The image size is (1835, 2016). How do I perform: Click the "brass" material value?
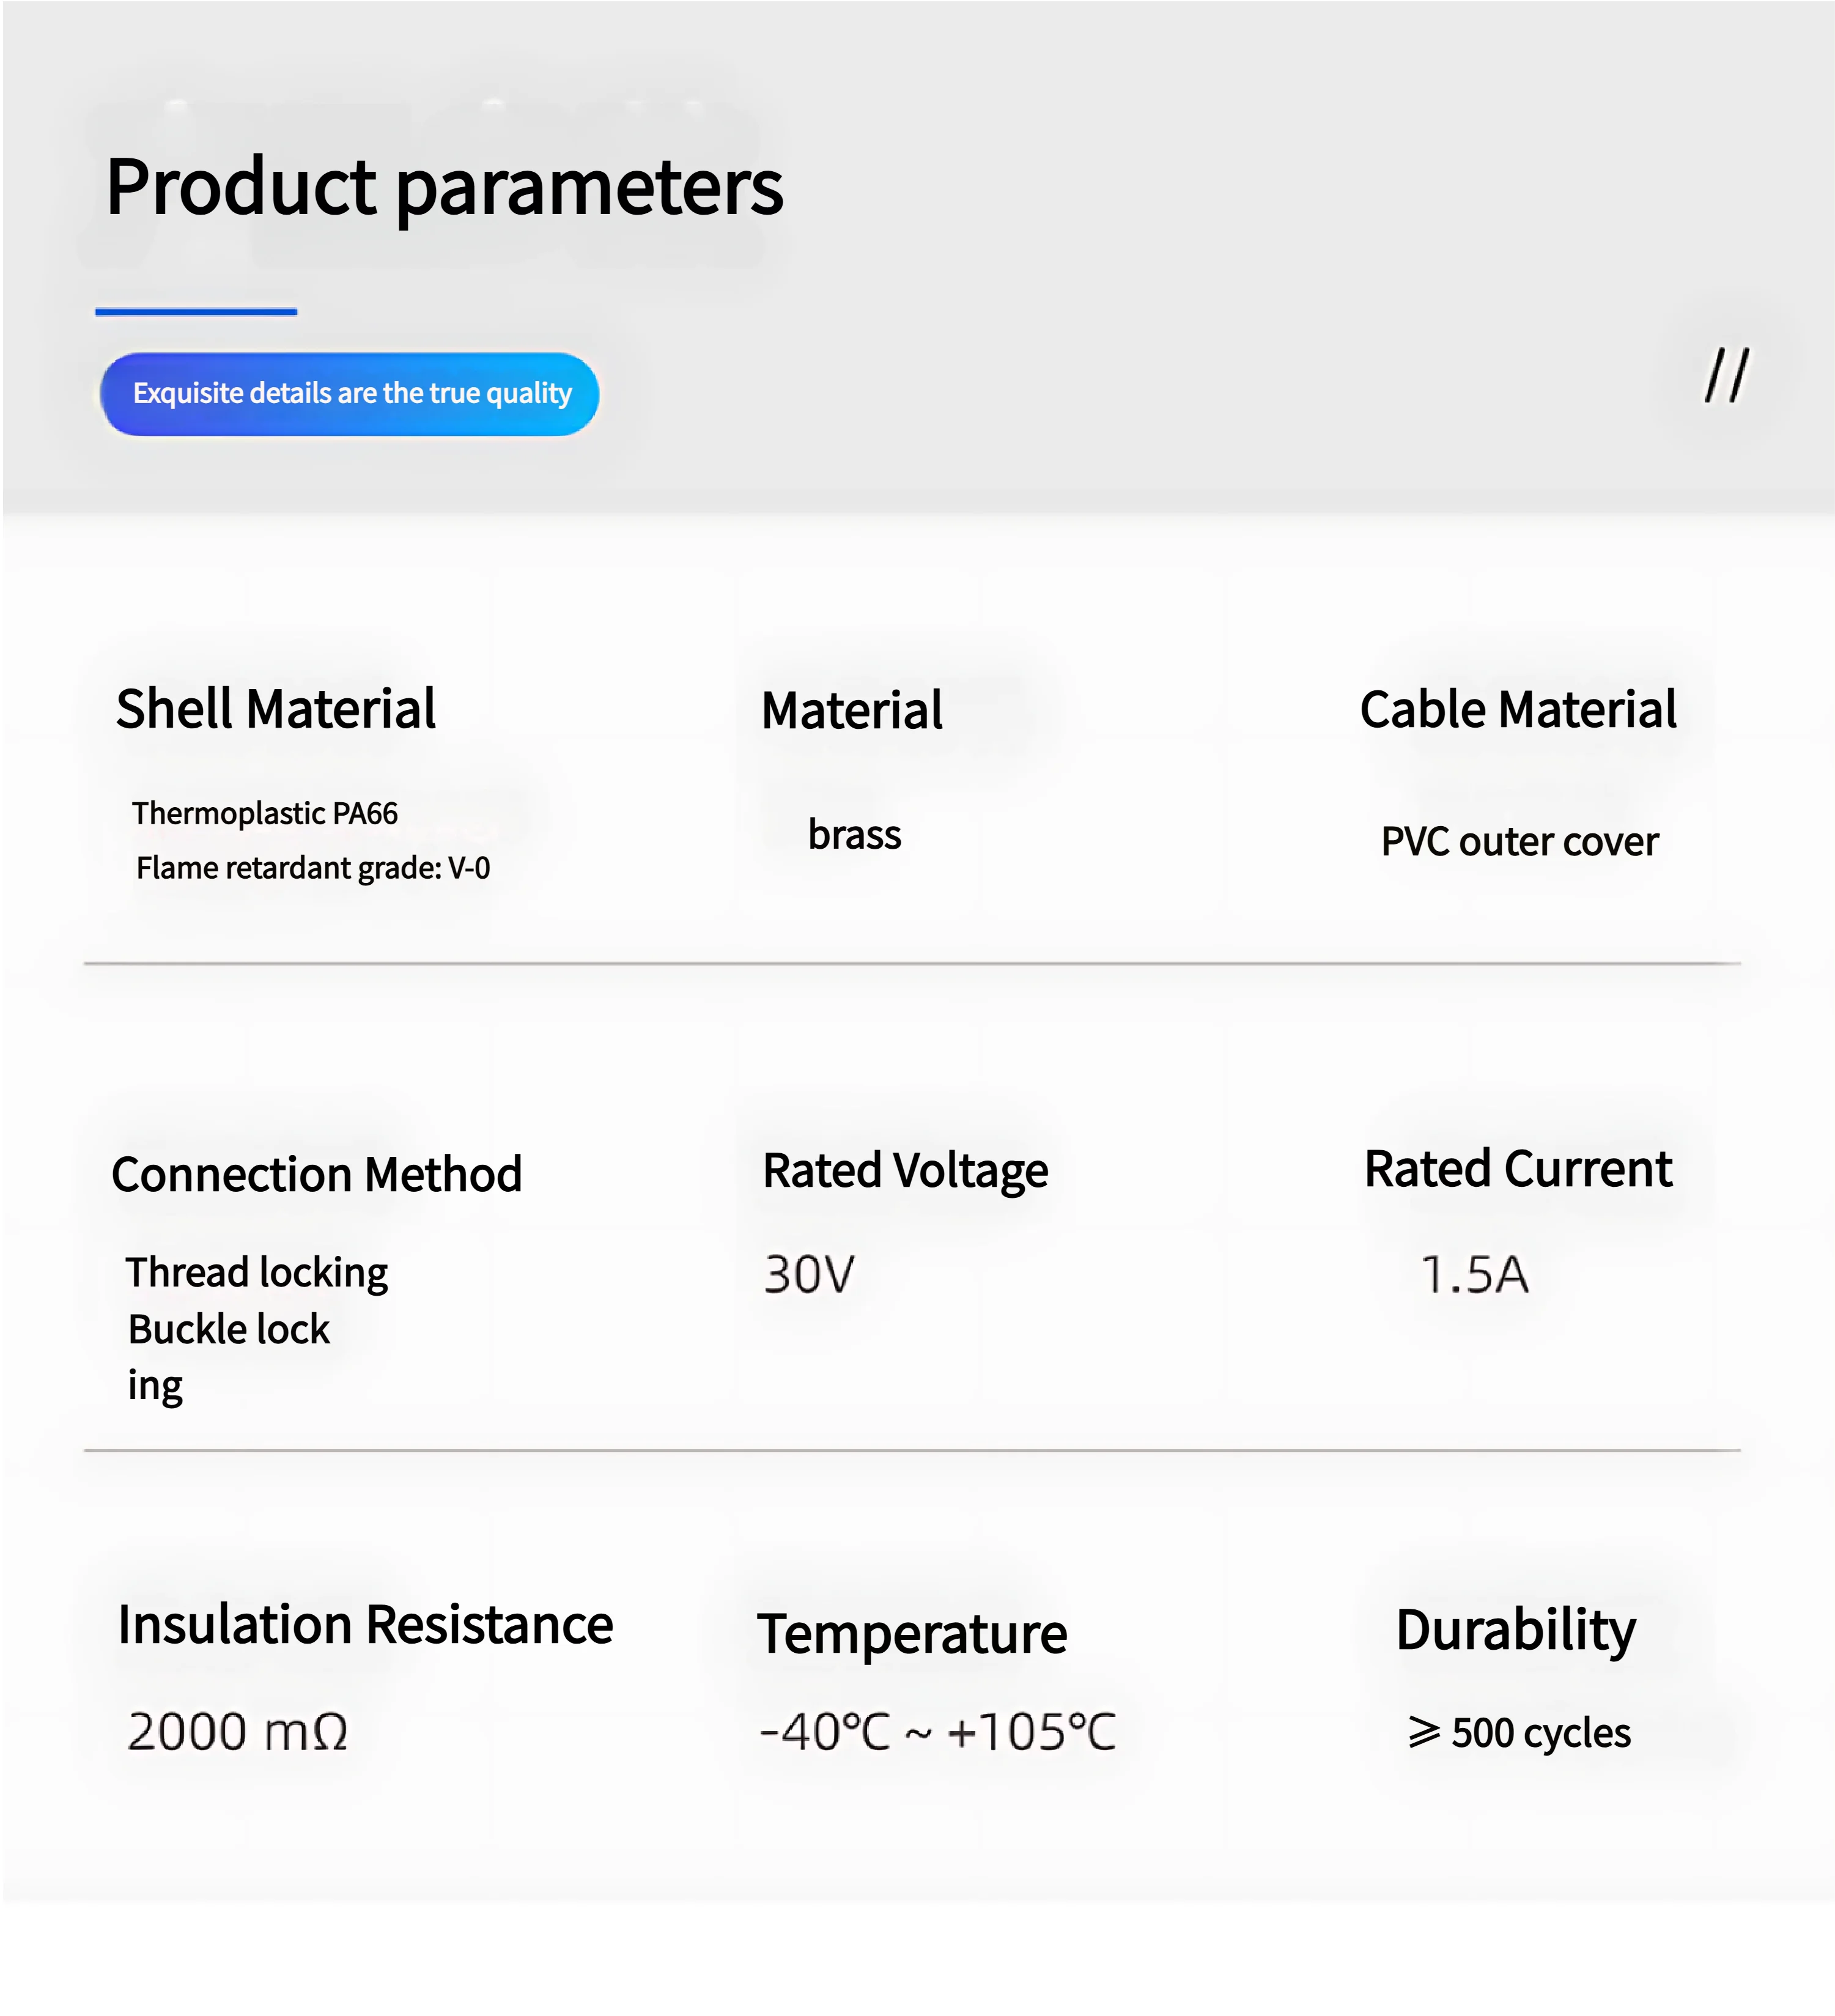pyautogui.click(x=854, y=835)
